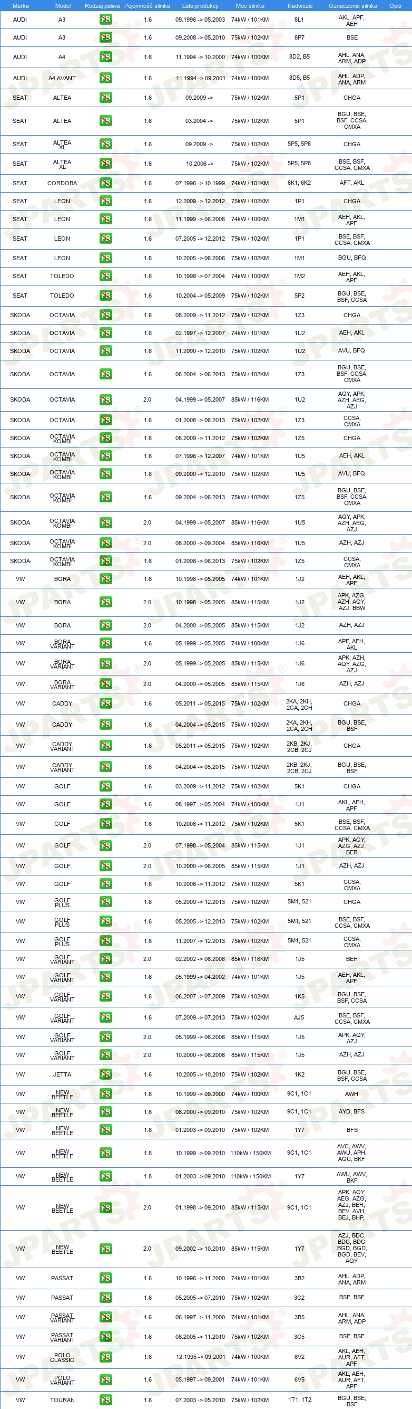Click the fuel icon in the AUDI A3 8L1 row
The height and width of the screenshot is (1409, 412).
point(105,20)
